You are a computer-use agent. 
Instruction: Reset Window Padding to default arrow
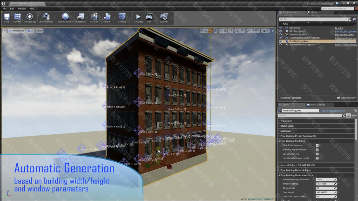[338, 184]
